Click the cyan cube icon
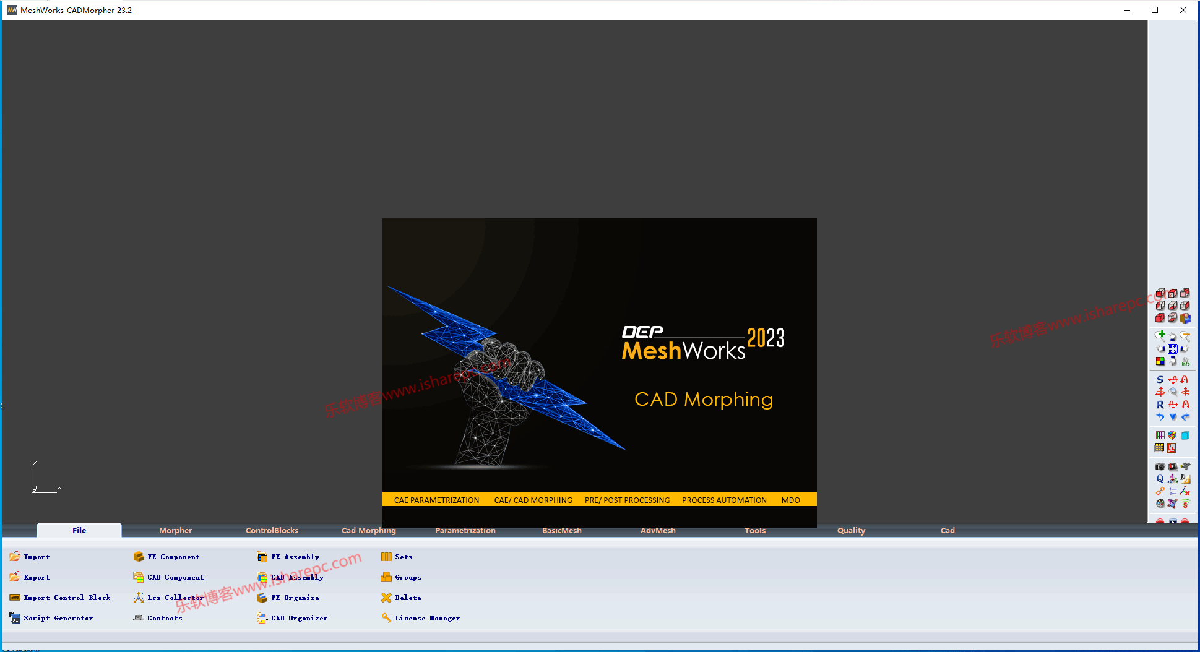Viewport: 1200px width, 652px height. coord(1185,435)
